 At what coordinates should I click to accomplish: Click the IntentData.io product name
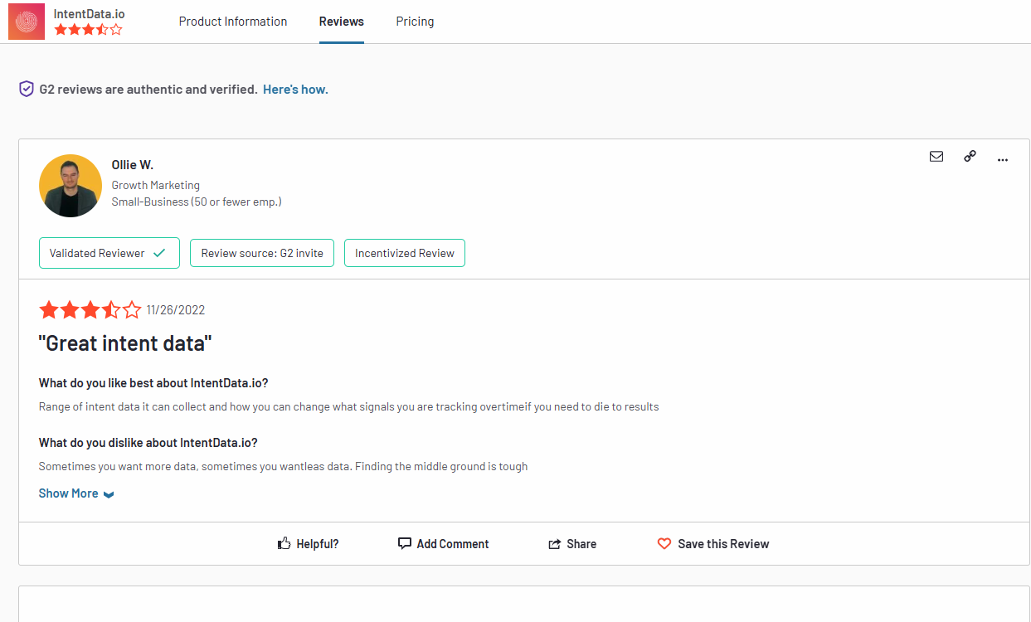[90, 14]
